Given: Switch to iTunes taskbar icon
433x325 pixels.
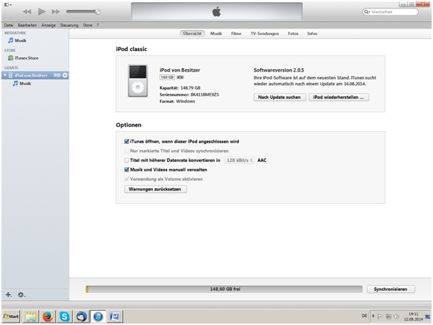Looking at the screenshot, I should point(98,316).
